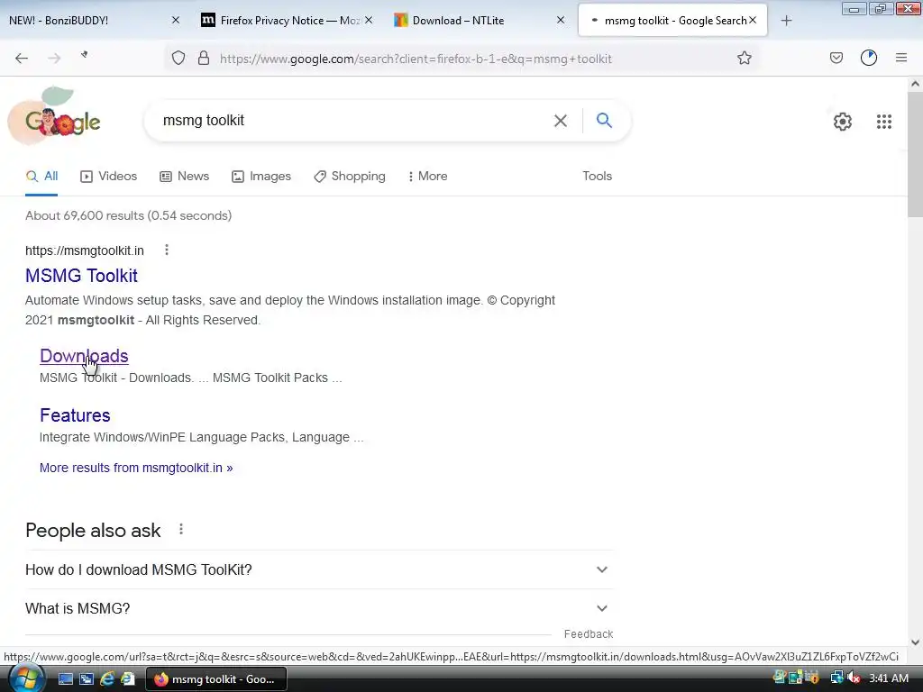Image resolution: width=923 pixels, height=692 pixels.
Task: Click the msmg toolkit Firefox taskbar button
Action: click(216, 679)
